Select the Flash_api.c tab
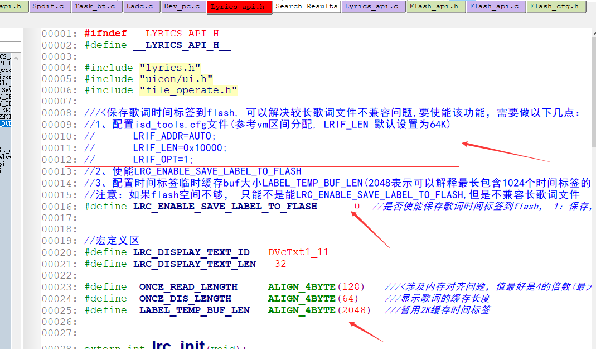This screenshot has width=596, height=349. tap(496, 7)
